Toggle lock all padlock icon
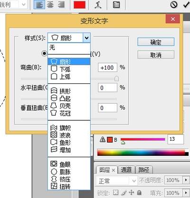 point(139,192)
